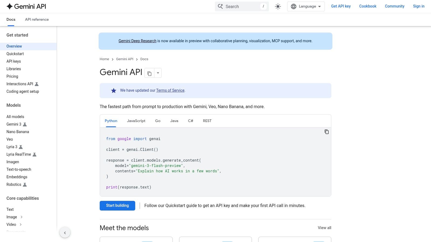The height and width of the screenshot is (242, 431).
Task: Click Gemini API in the breadcrumb
Action: click(125, 59)
